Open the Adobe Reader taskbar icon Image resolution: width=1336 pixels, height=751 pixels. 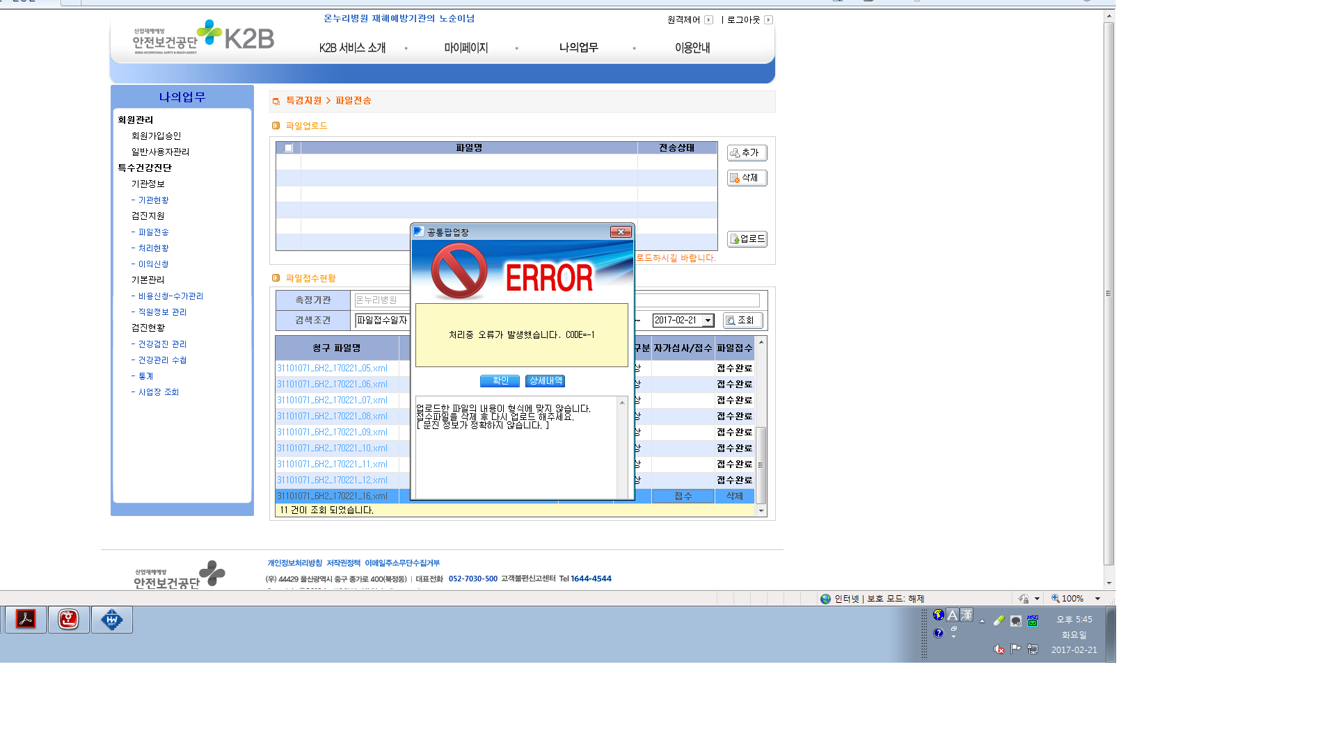coord(26,619)
